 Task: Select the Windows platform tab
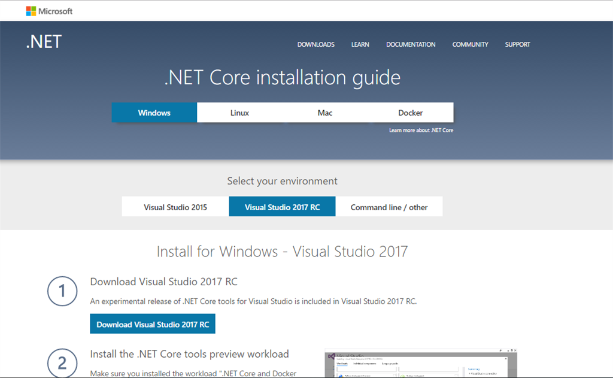(x=154, y=113)
